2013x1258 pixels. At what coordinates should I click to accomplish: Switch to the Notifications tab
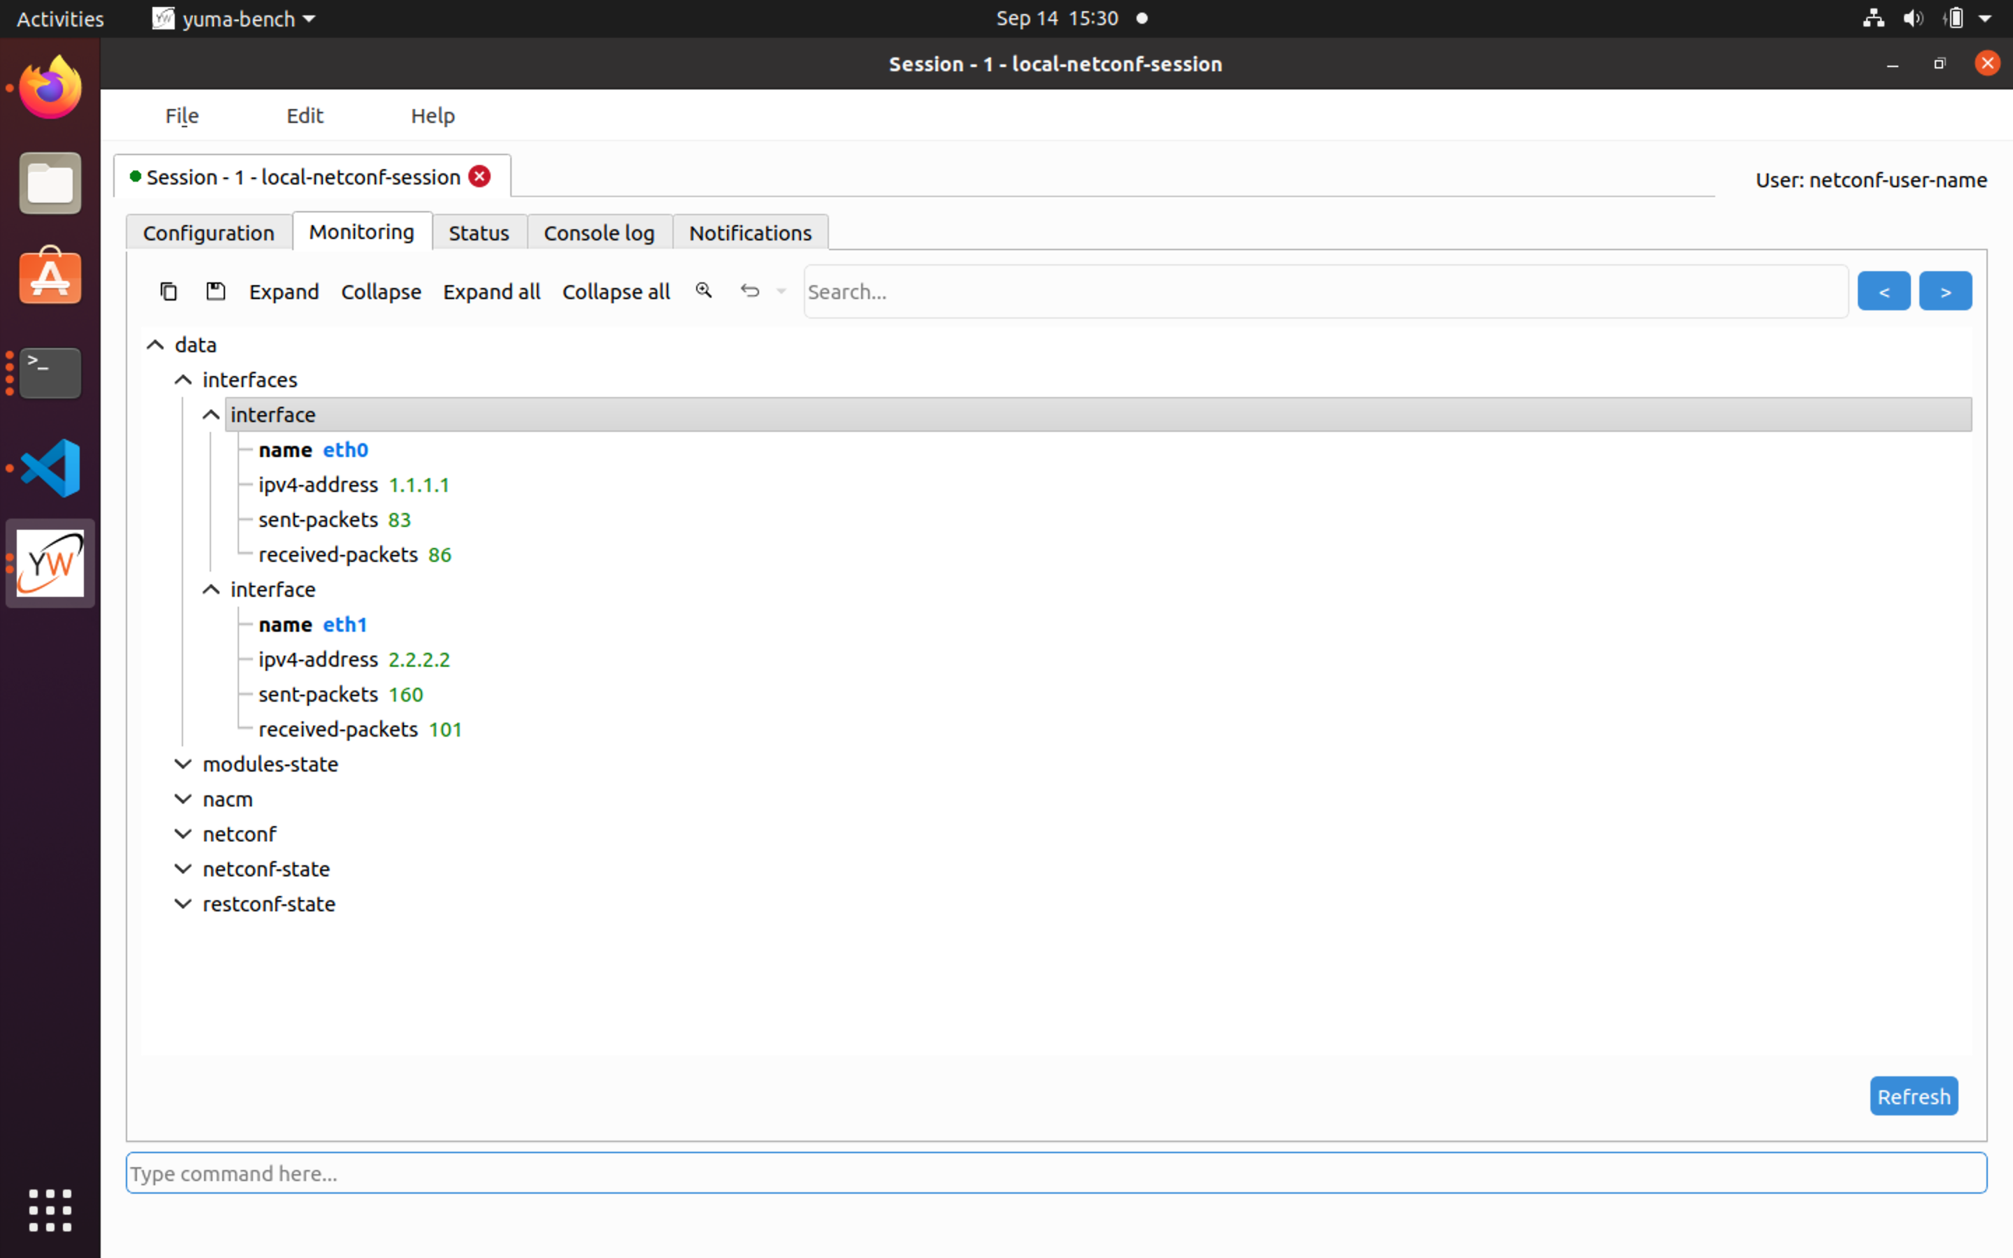[x=749, y=233]
